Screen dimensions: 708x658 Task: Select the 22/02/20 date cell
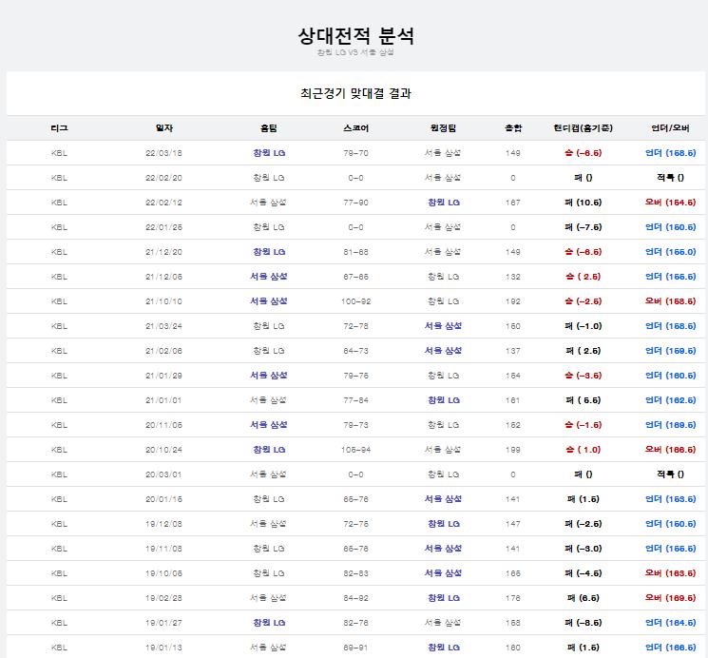163,178
